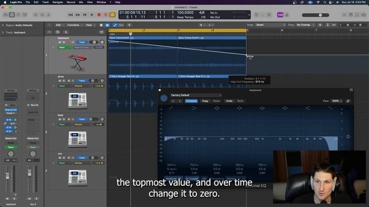Screen dimensions: 369x207
Task: Open the Track menu in menu bar
Action: coord(46,2)
